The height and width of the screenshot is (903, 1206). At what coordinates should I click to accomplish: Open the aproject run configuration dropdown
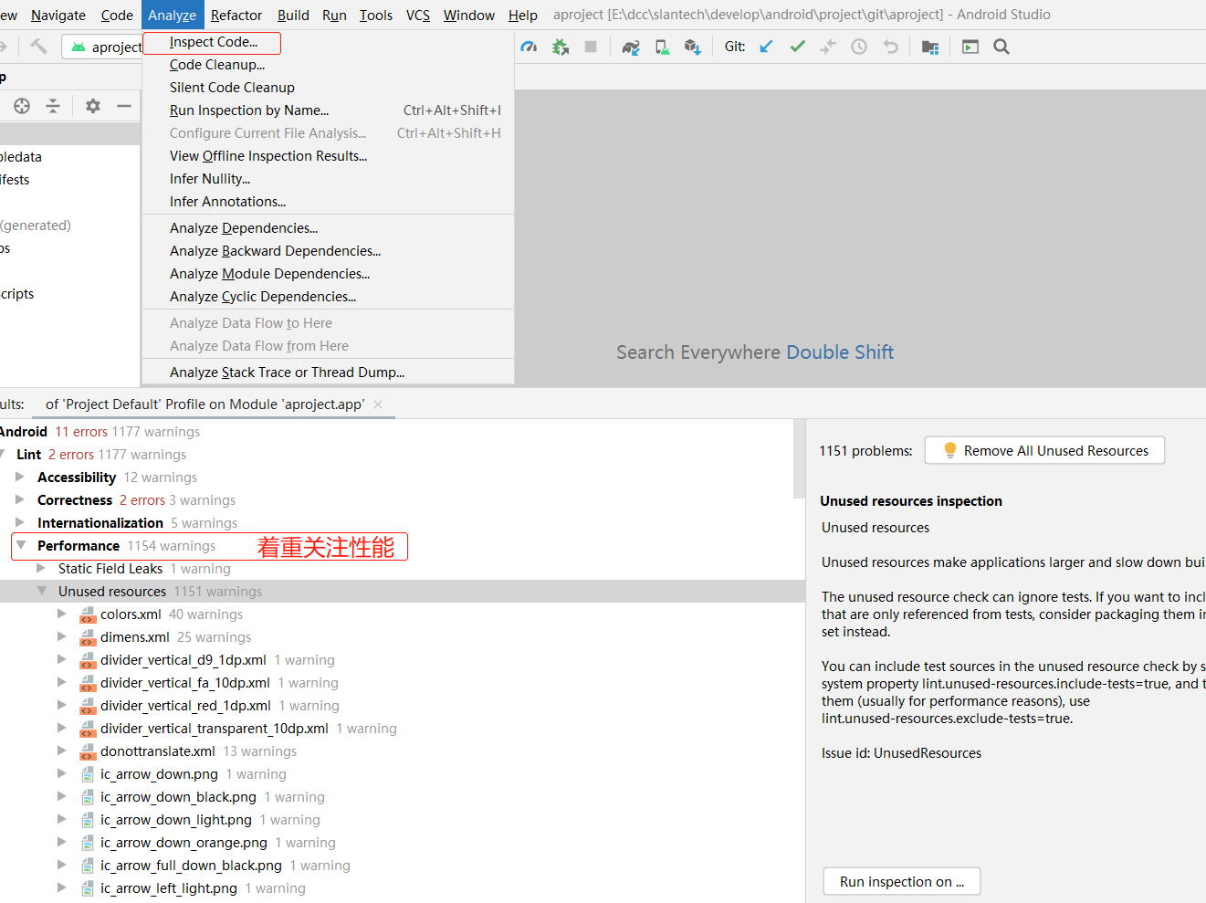coord(102,47)
